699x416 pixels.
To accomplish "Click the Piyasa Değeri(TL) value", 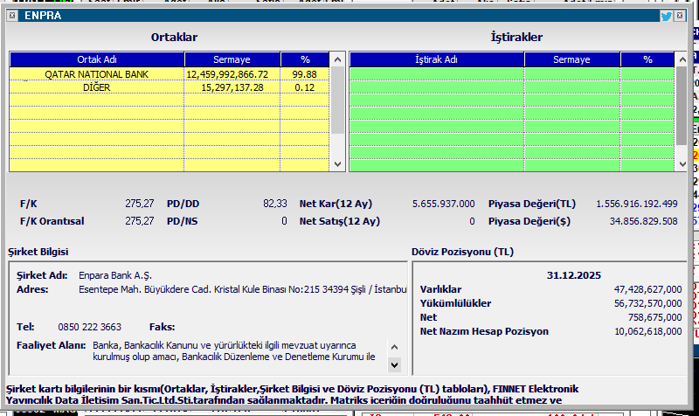I will click(636, 203).
